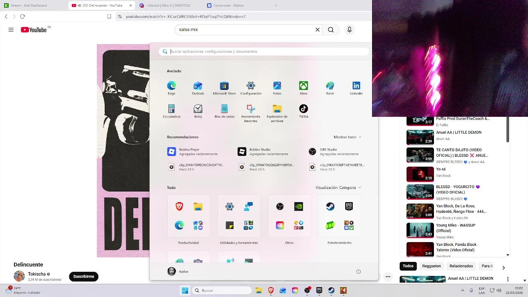Open NVIDIA app in Otros category
This screenshot has height=297, width=528.
[299, 207]
